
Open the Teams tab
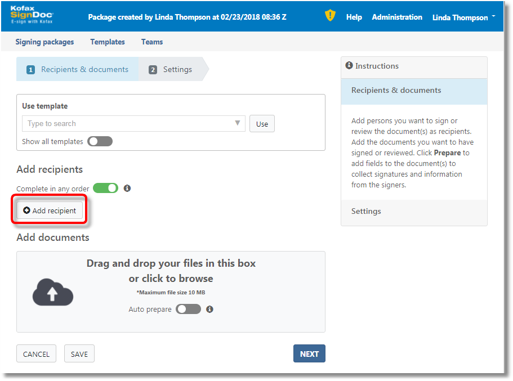pyautogui.click(x=152, y=42)
